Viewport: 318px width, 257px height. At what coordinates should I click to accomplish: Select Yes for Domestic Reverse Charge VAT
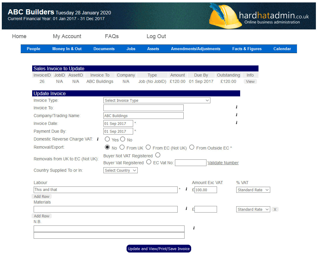[107, 139]
